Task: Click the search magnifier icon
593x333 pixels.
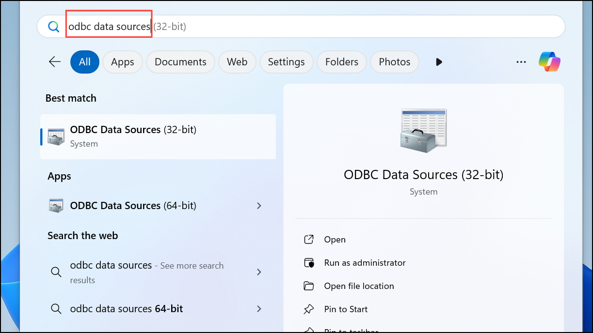Action: click(53, 26)
